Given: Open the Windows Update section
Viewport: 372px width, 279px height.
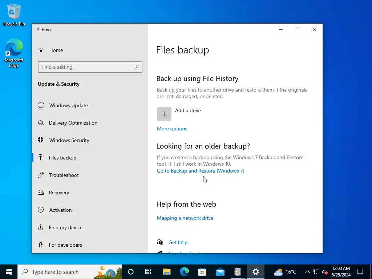Looking at the screenshot, I should [69, 105].
